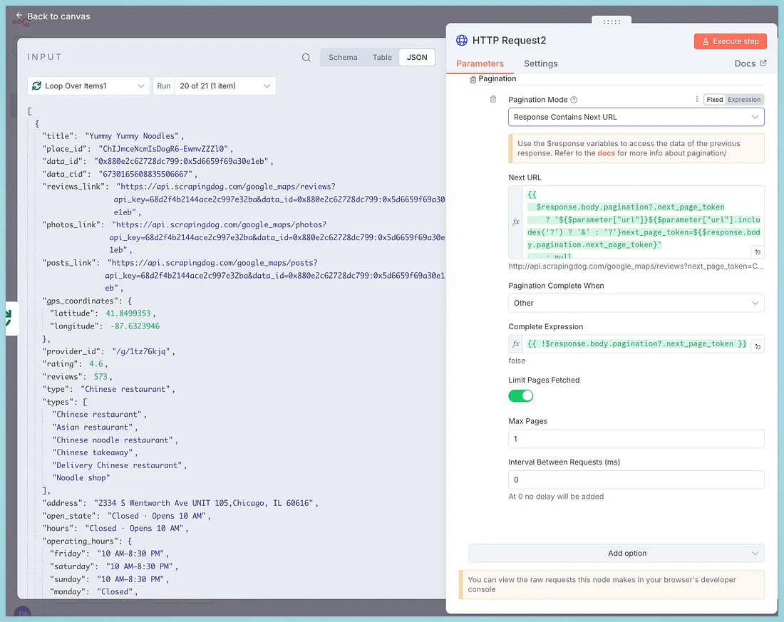Switch to the Settings tab

tap(540, 63)
